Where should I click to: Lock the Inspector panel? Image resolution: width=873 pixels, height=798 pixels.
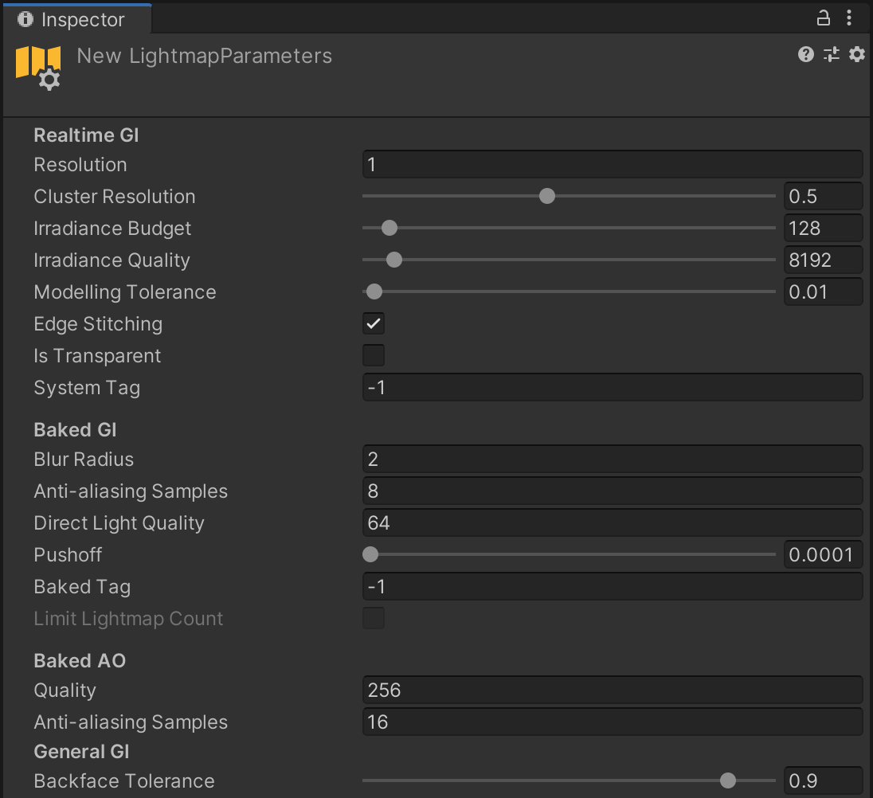[824, 18]
